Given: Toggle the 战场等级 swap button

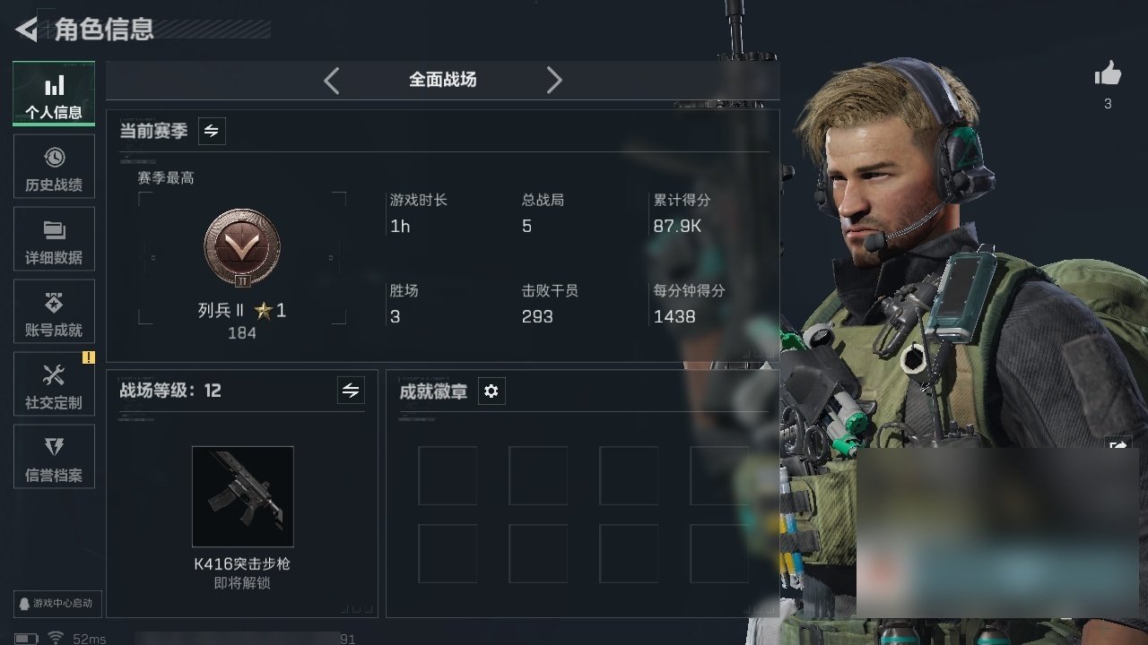Looking at the screenshot, I should tap(351, 391).
